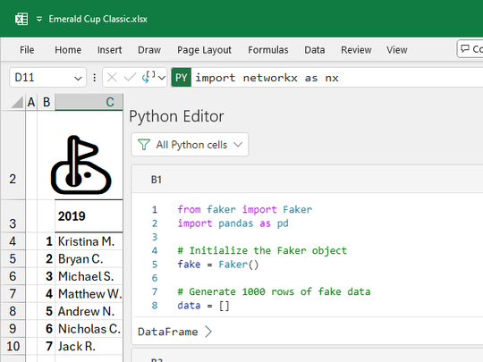Open the Data tab
The width and height of the screenshot is (483, 362).
[x=315, y=50]
